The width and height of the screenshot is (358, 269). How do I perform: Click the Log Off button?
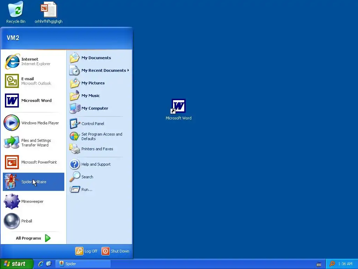86,251
